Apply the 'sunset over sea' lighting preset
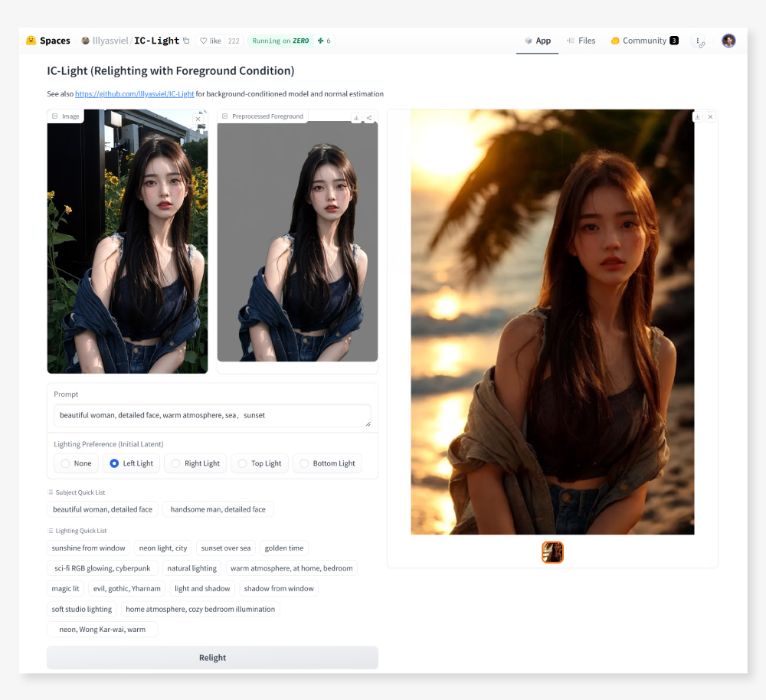Image resolution: width=766 pixels, height=700 pixels. pyautogui.click(x=225, y=548)
